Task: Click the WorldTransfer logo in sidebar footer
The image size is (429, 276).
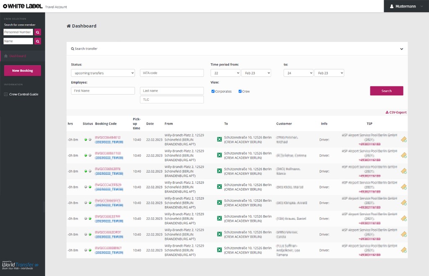Action: coord(20,265)
